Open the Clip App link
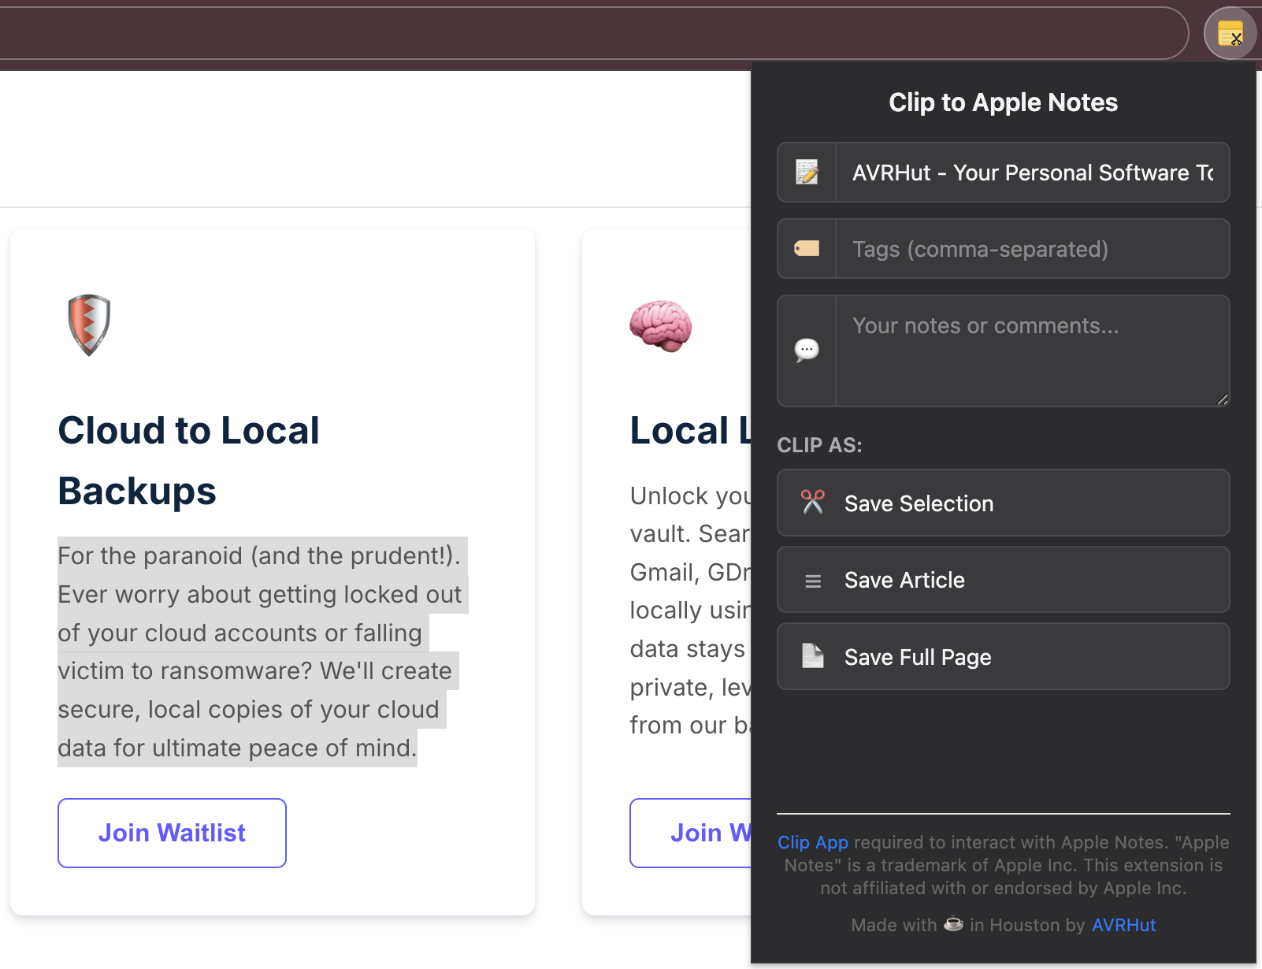Viewport: 1262px width, 969px height. point(812,842)
